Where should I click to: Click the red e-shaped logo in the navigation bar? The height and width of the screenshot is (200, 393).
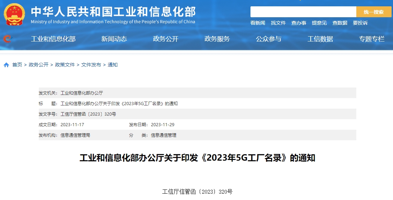click(x=7, y=39)
